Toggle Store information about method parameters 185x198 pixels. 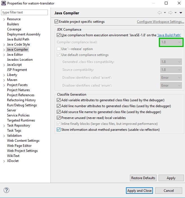click(x=58, y=130)
